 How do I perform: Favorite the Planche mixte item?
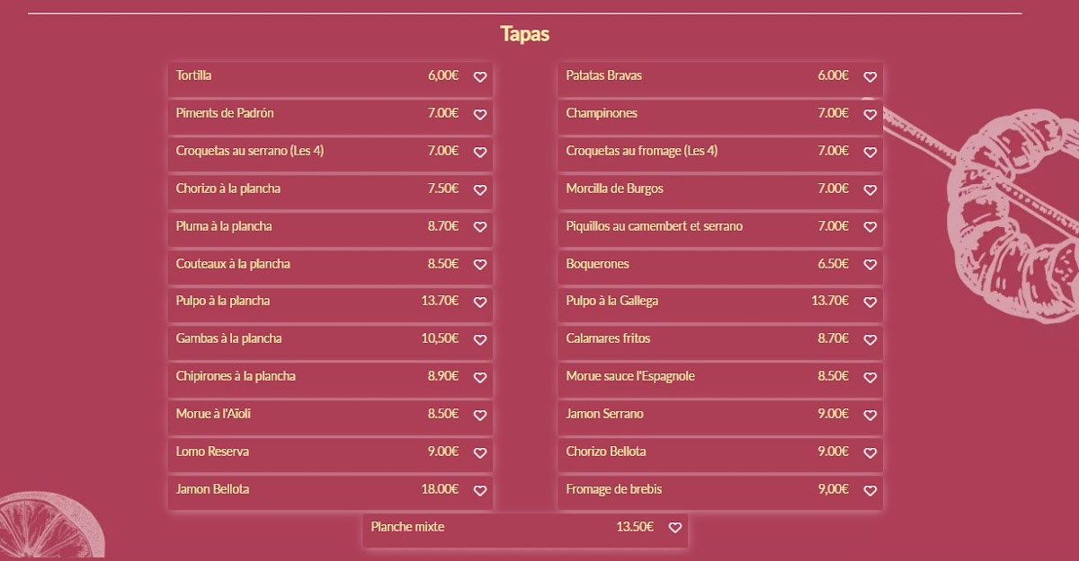click(x=675, y=529)
